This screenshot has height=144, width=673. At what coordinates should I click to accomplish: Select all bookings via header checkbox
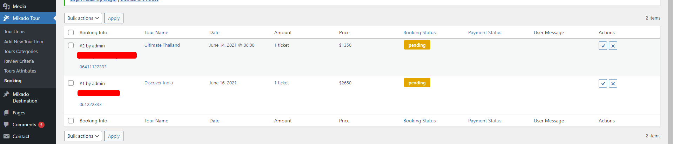point(71,32)
